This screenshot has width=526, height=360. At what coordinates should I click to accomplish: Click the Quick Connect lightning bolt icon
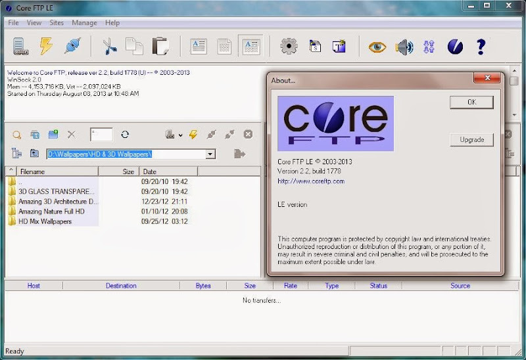(x=46, y=46)
